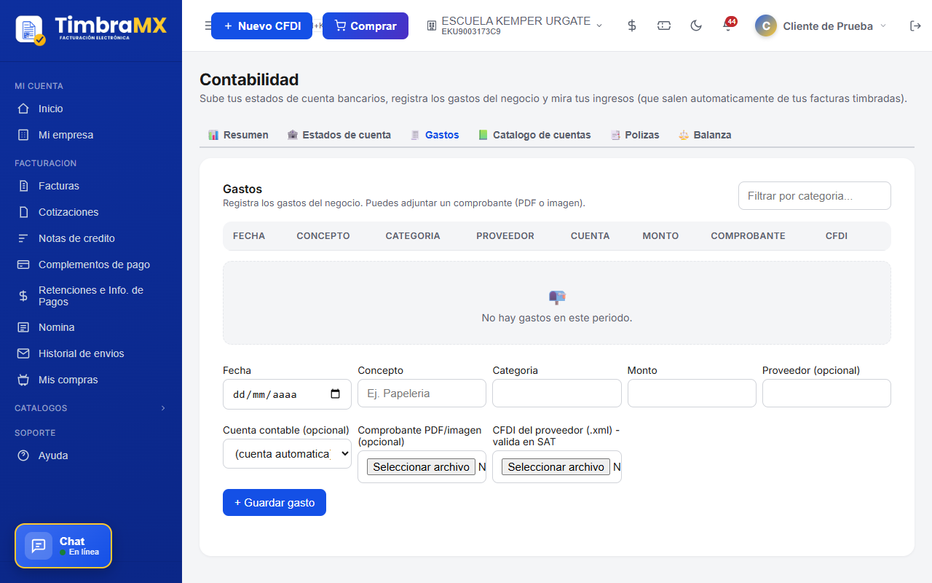Viewport: 932px width, 583px height.
Task: Toggle dark mode moon icon
Action: [696, 26]
